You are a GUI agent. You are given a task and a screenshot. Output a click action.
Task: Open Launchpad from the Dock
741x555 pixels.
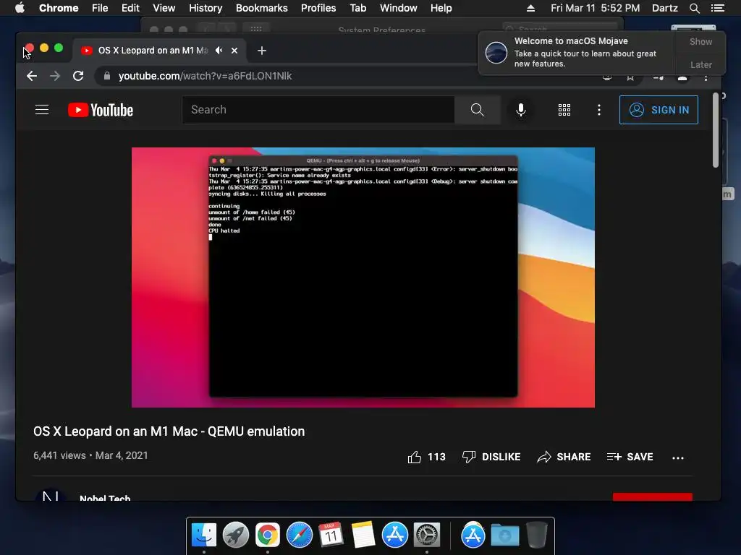[x=236, y=535]
